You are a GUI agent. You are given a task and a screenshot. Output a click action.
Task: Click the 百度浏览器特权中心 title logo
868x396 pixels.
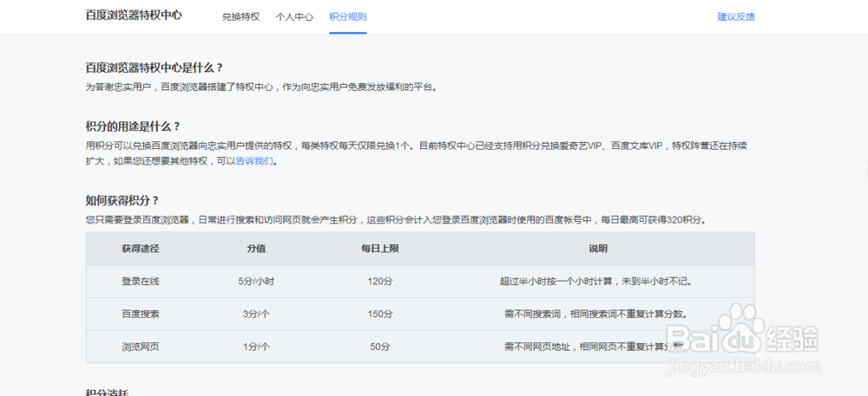(134, 16)
